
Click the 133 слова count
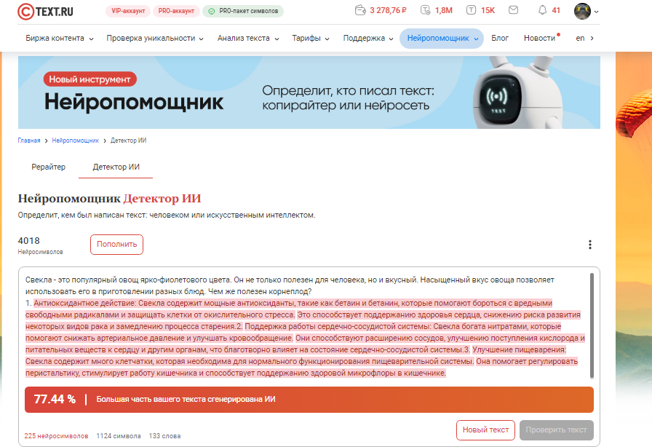coord(164,436)
